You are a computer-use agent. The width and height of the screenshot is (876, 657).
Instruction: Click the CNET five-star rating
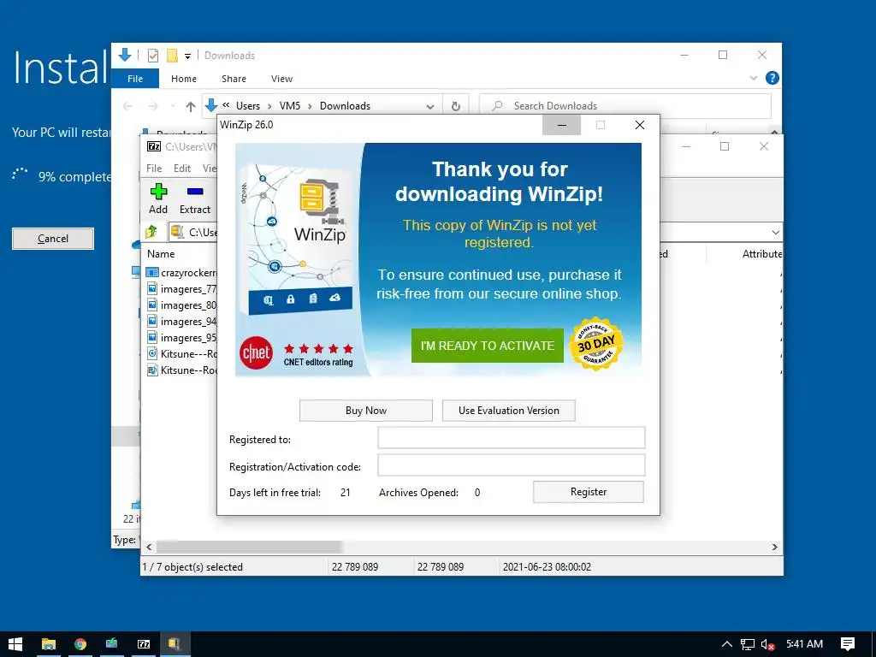[318, 349]
